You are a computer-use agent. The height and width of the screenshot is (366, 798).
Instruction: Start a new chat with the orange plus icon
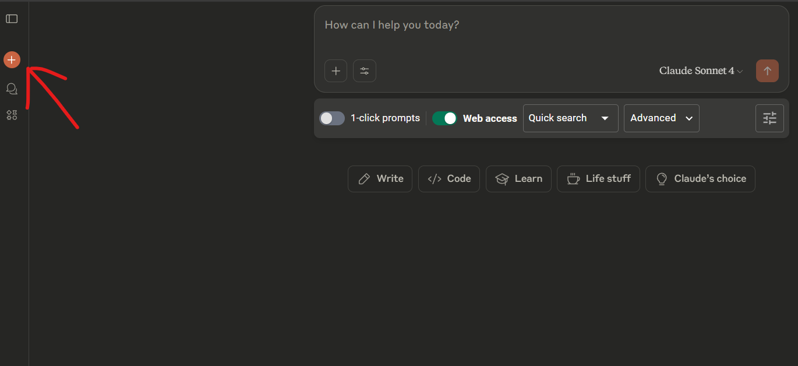(x=12, y=59)
